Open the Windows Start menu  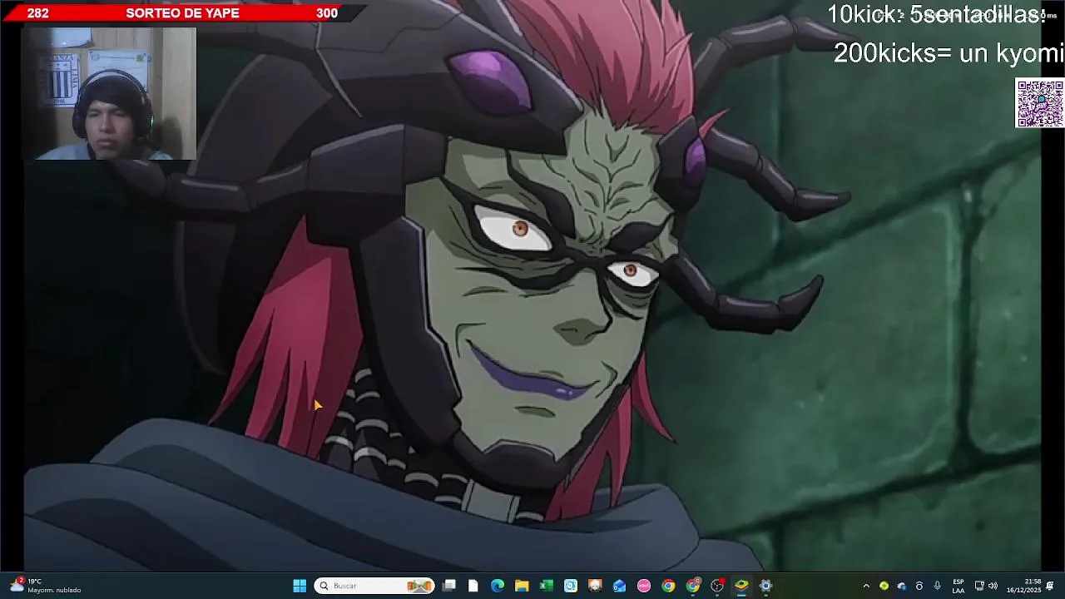(x=300, y=586)
